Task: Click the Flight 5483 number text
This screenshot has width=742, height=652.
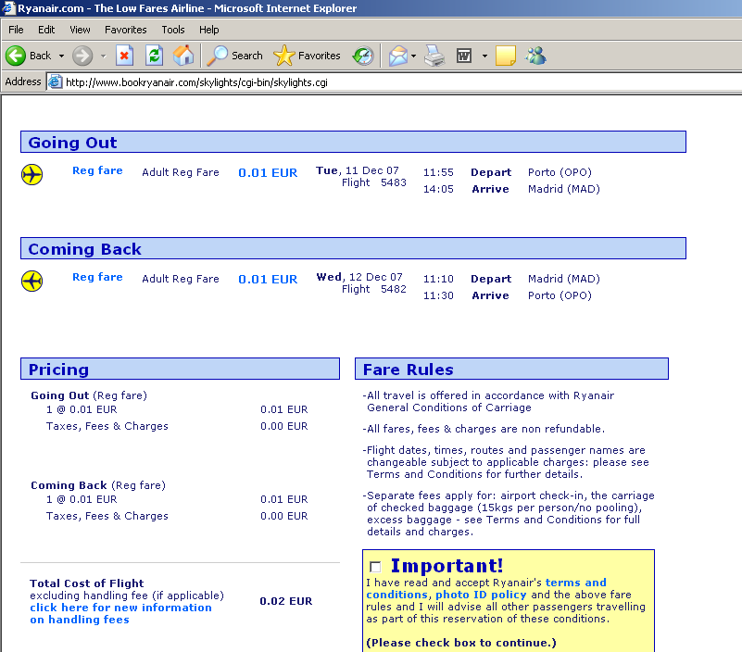Action: point(374,182)
